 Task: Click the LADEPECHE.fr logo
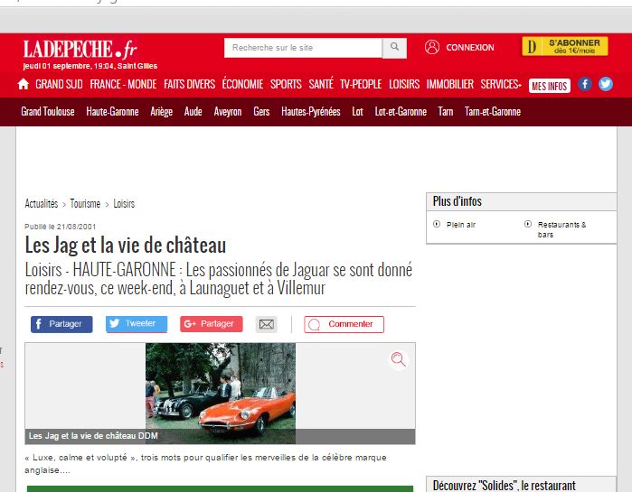tap(80, 49)
